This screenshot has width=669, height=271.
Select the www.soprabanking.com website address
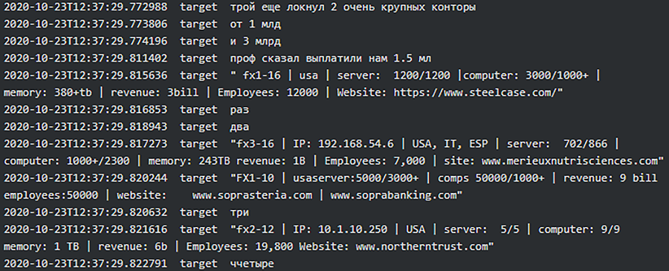[393, 195]
